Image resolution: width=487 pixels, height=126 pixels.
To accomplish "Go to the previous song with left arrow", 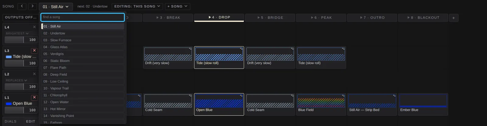I will point(22,6).
